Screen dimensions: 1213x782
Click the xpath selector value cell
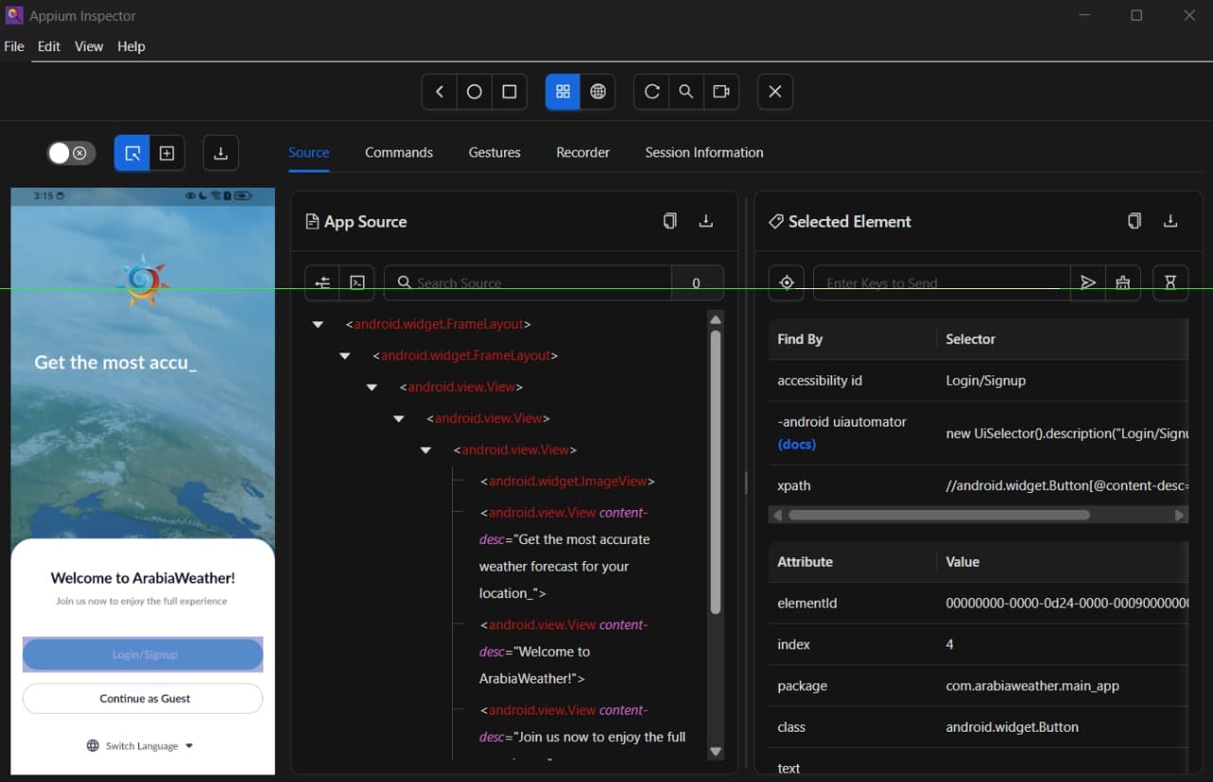point(1067,485)
